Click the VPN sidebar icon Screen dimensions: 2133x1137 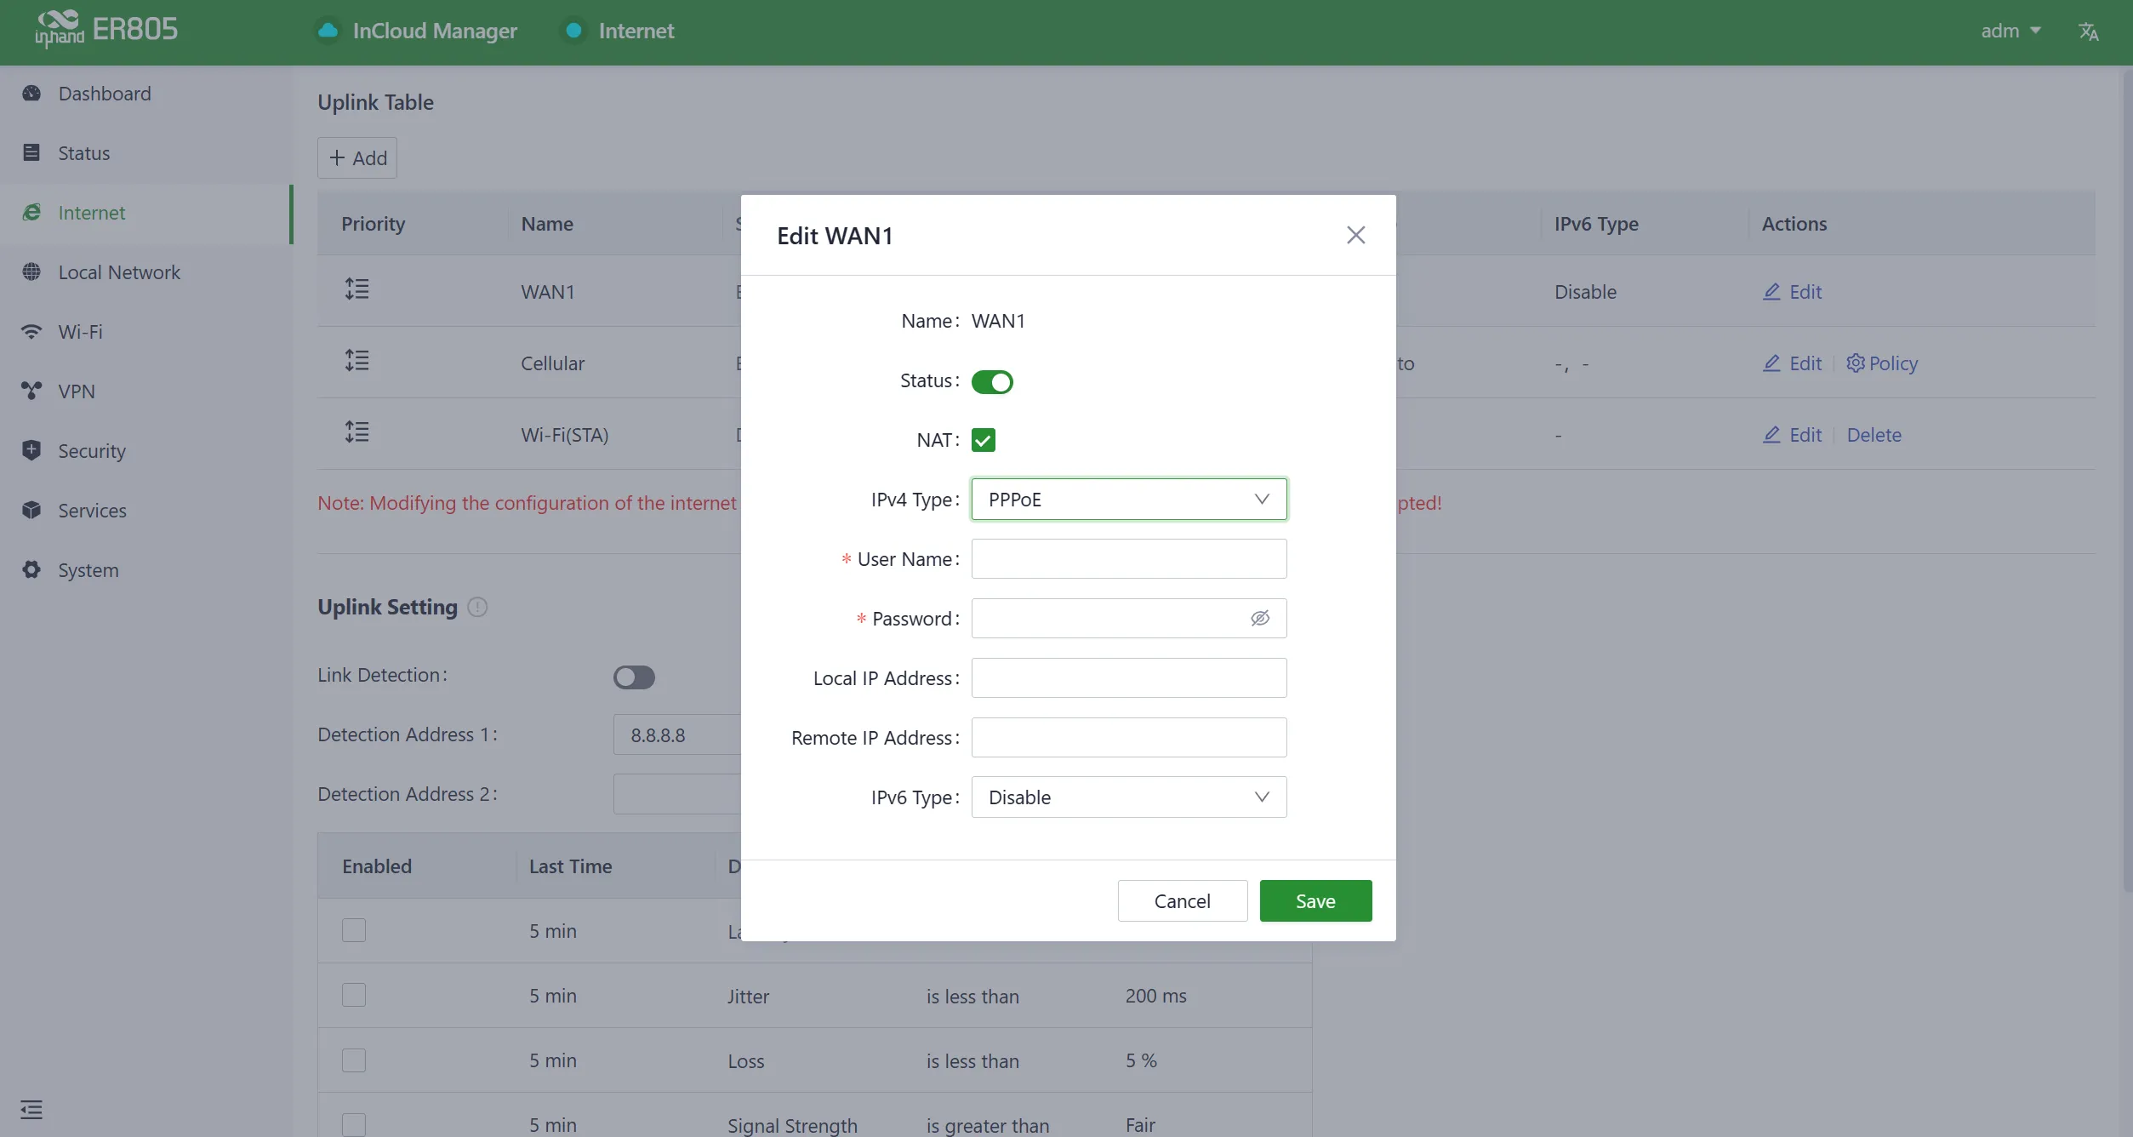coord(31,391)
